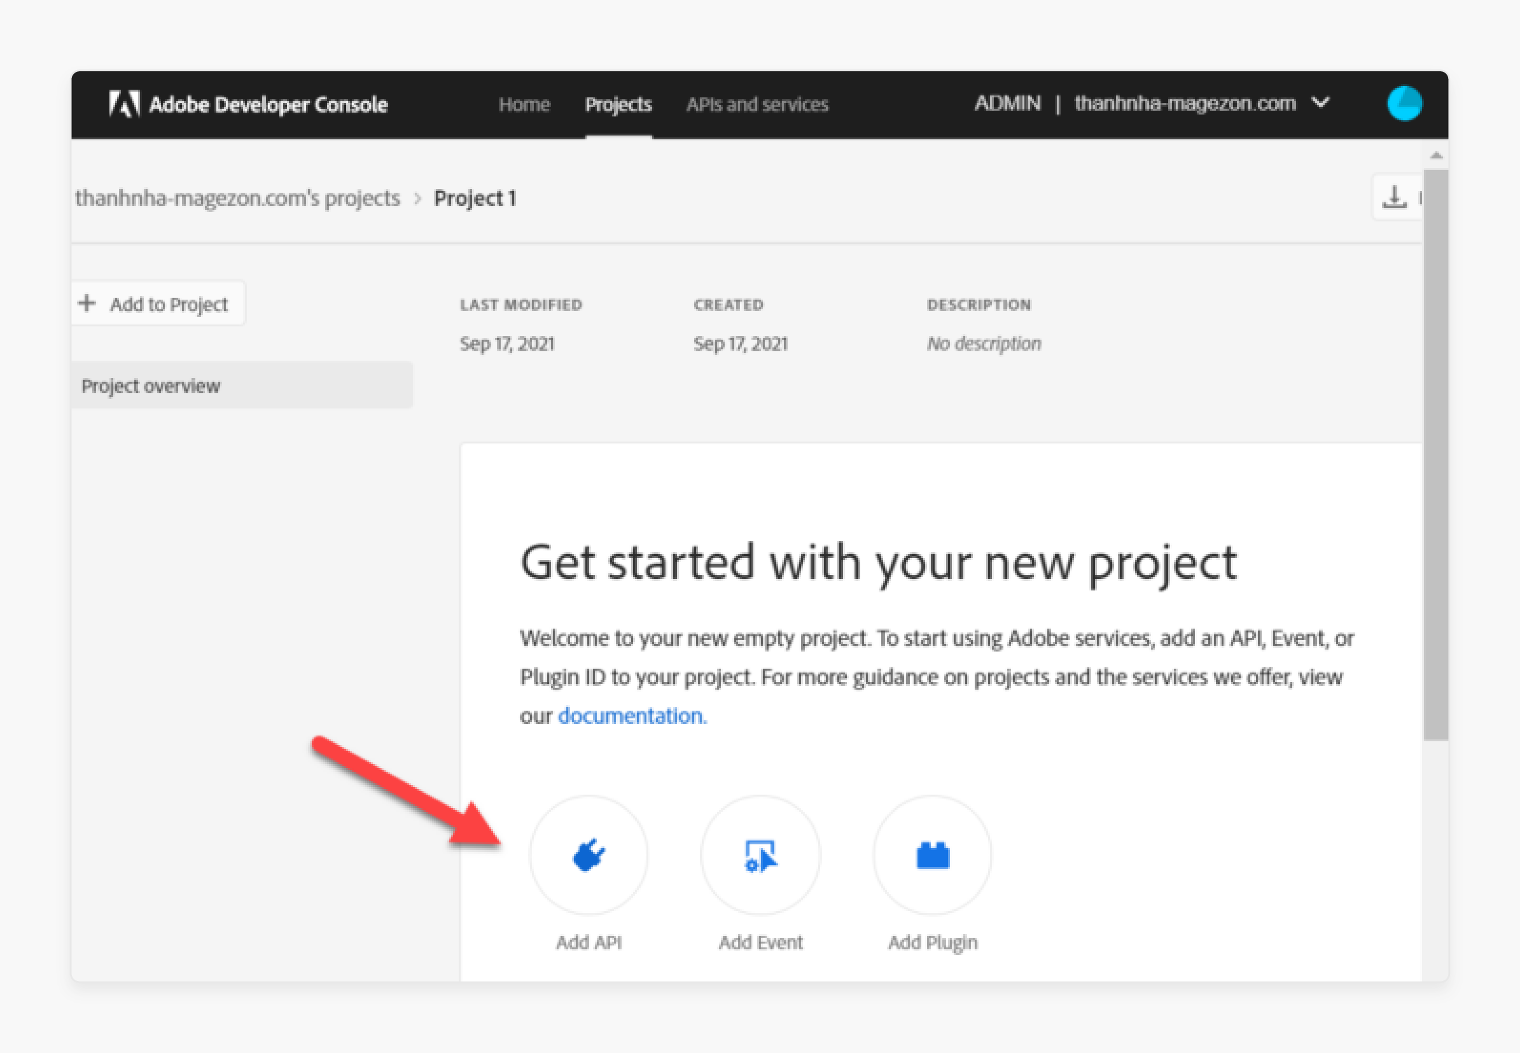Click the Add Plugin label
This screenshot has height=1053, width=1520.
point(932,943)
